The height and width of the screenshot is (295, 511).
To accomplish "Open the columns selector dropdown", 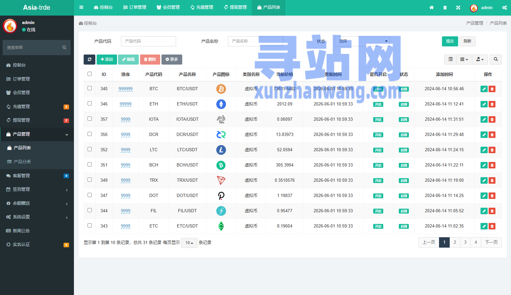I will pos(464,59).
